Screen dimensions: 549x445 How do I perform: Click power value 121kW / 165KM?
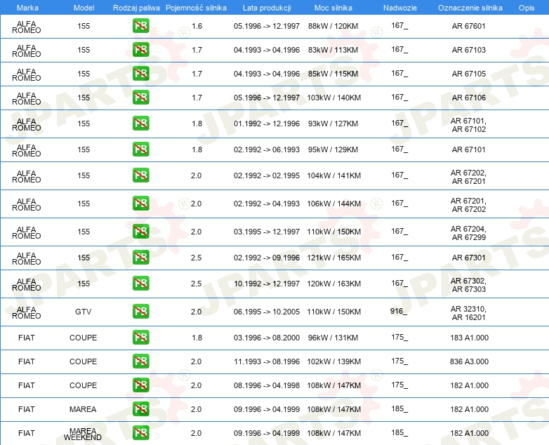click(333, 258)
